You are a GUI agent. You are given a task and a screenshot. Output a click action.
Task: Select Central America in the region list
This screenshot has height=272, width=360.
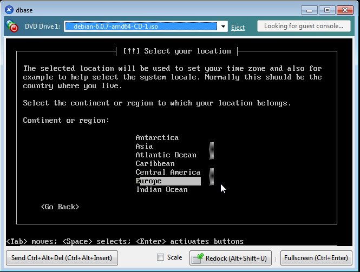(x=168, y=173)
